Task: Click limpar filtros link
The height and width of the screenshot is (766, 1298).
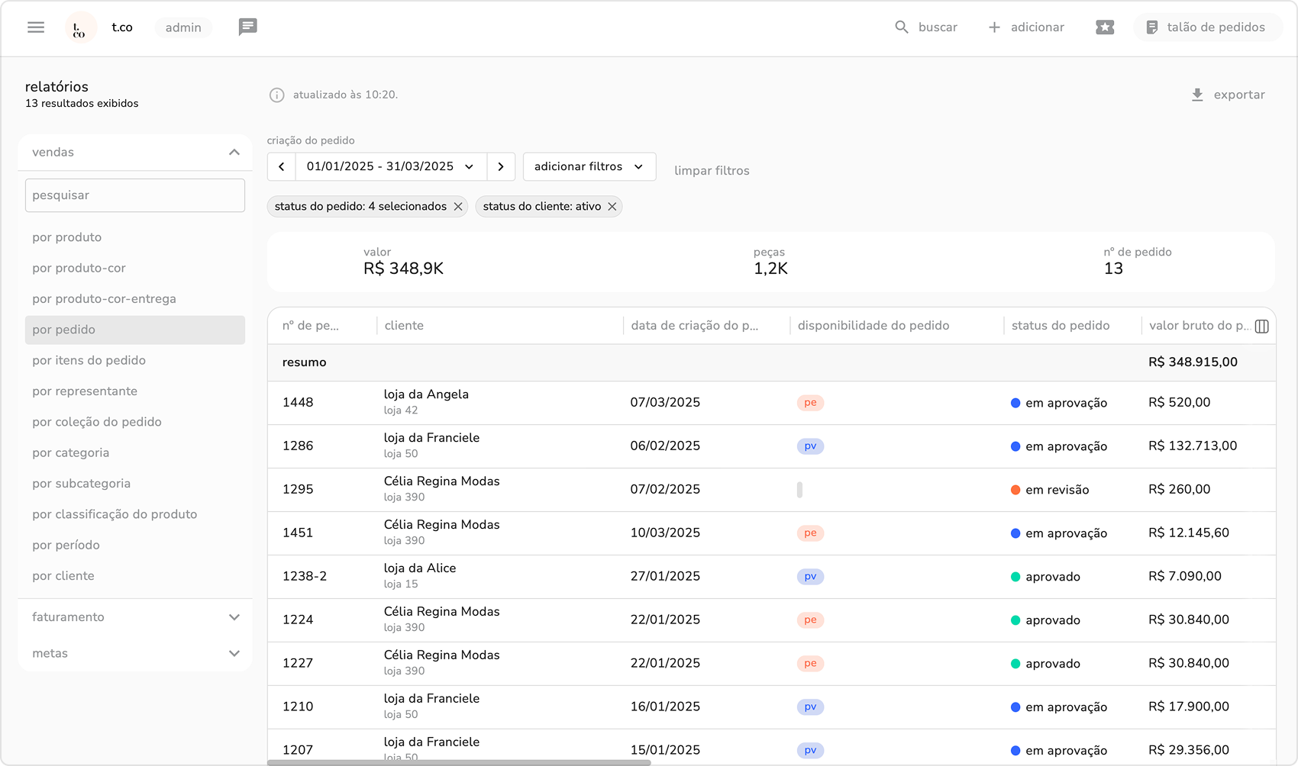Action: 712,171
